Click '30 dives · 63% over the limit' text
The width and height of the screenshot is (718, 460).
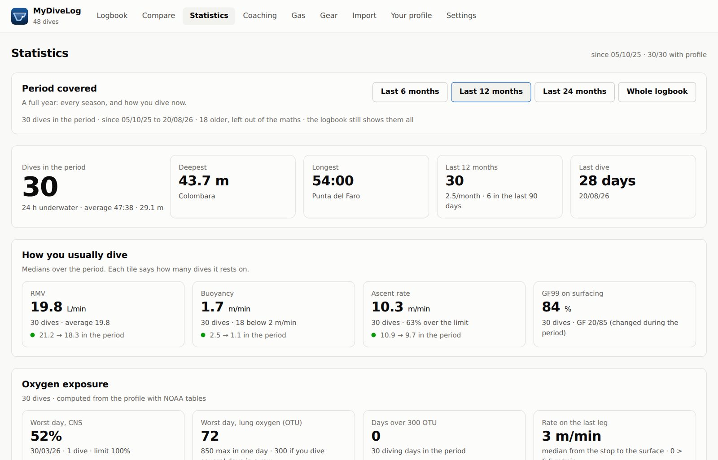point(420,323)
